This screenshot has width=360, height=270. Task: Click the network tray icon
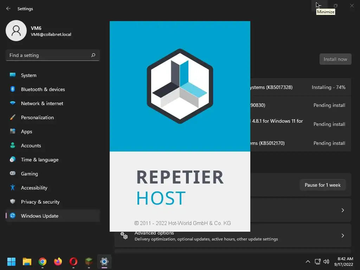[x=318, y=262]
